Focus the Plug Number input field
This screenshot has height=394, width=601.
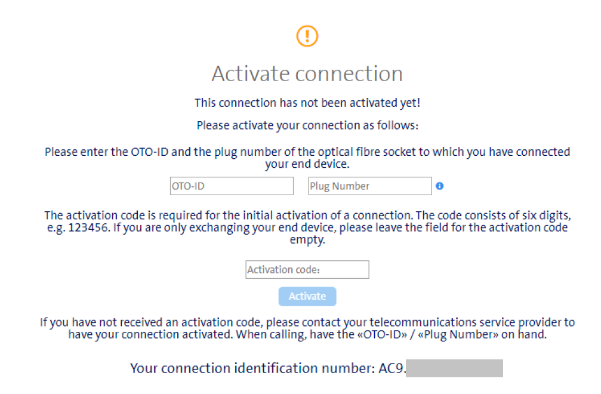point(370,186)
